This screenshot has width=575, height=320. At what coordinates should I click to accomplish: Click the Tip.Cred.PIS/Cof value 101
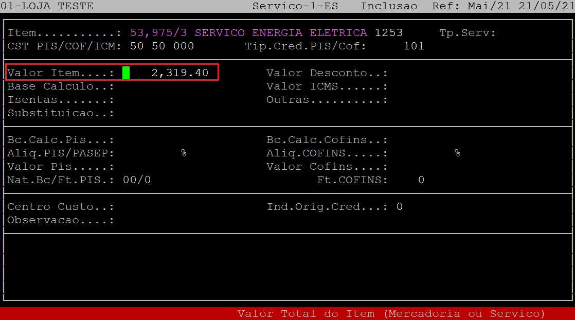[x=414, y=46]
